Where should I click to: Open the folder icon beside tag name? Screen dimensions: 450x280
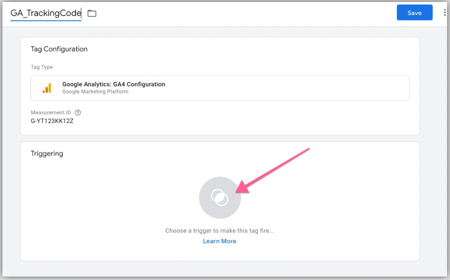pos(92,13)
